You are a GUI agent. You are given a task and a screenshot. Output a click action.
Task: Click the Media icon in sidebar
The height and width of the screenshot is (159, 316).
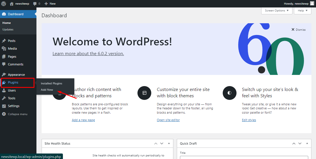(4, 49)
